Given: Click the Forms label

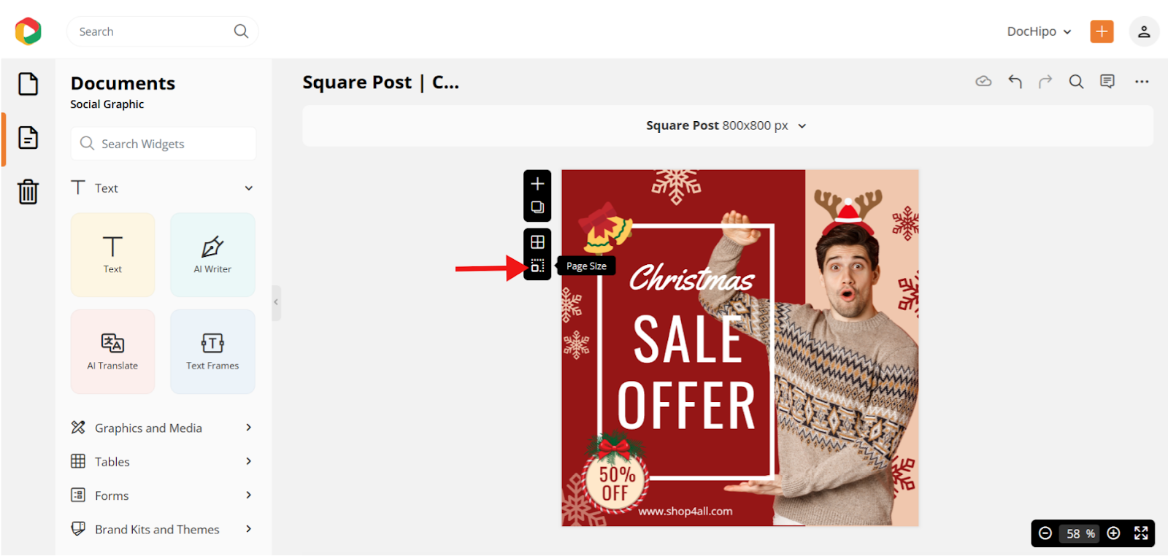Looking at the screenshot, I should 112,495.
